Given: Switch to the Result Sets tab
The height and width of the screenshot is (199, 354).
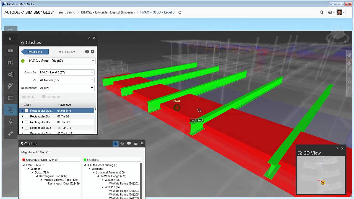Looking at the screenshot, I should pyautogui.click(x=35, y=51).
